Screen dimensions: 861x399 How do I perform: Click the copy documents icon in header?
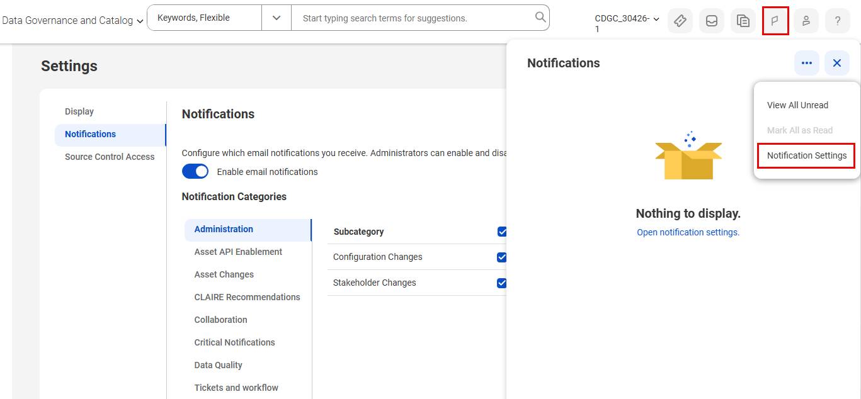point(743,21)
